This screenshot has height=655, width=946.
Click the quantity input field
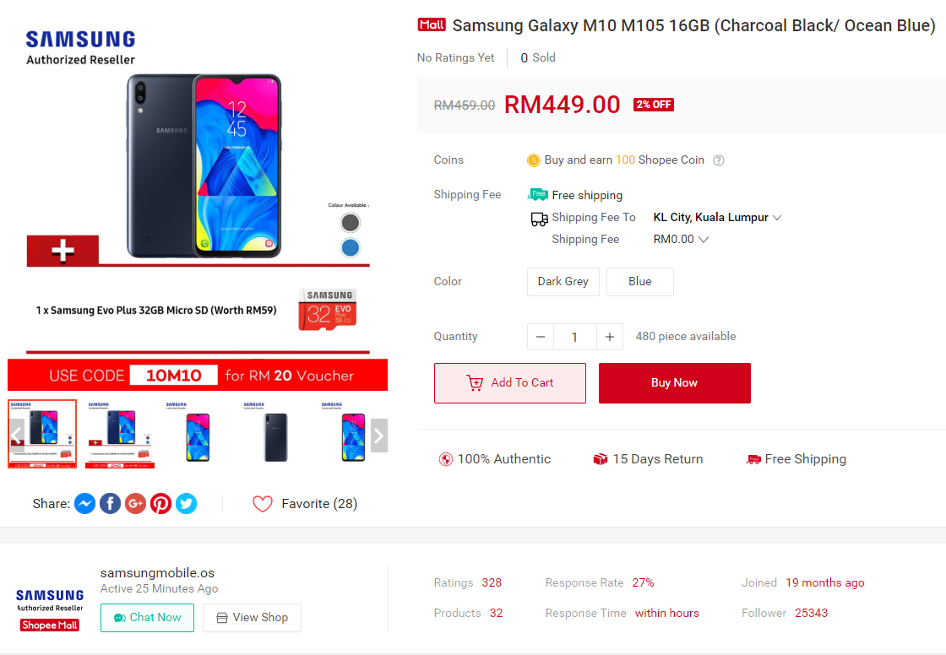(x=574, y=337)
